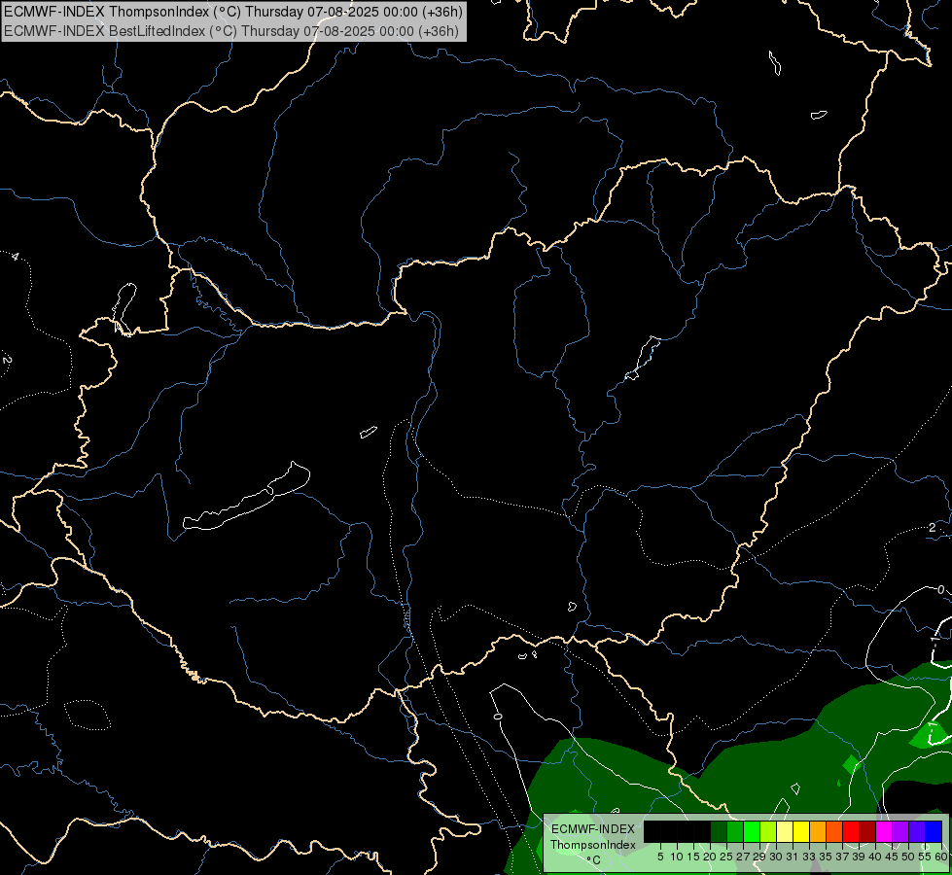Choose the orange-red 35–37 legend swatch
Screen dimensions: 952x875
coord(834,832)
